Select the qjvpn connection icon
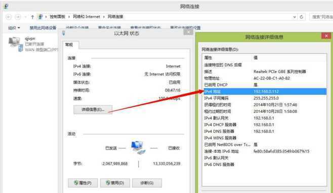 point(16,44)
